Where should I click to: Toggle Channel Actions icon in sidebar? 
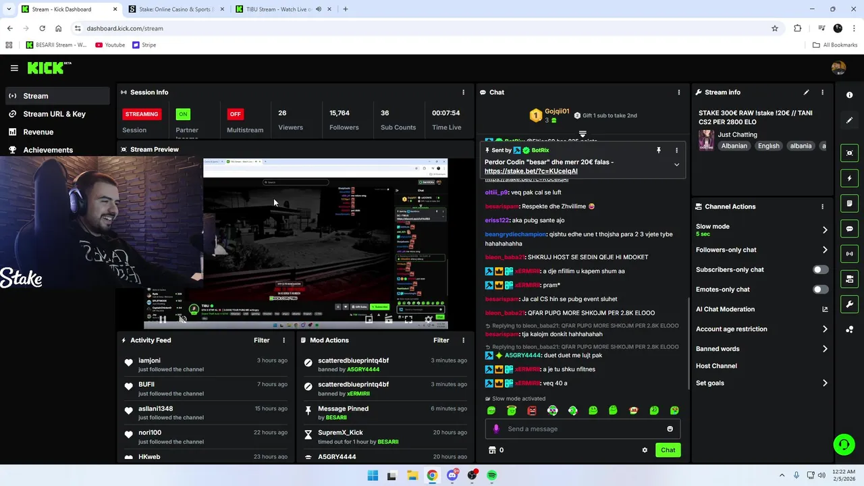coord(850,279)
